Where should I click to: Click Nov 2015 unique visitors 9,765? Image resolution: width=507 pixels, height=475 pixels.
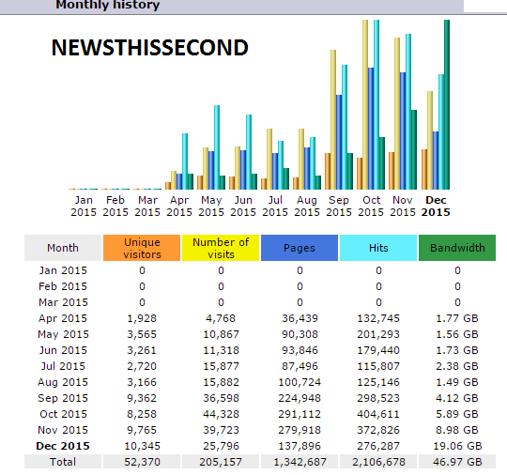tap(142, 430)
